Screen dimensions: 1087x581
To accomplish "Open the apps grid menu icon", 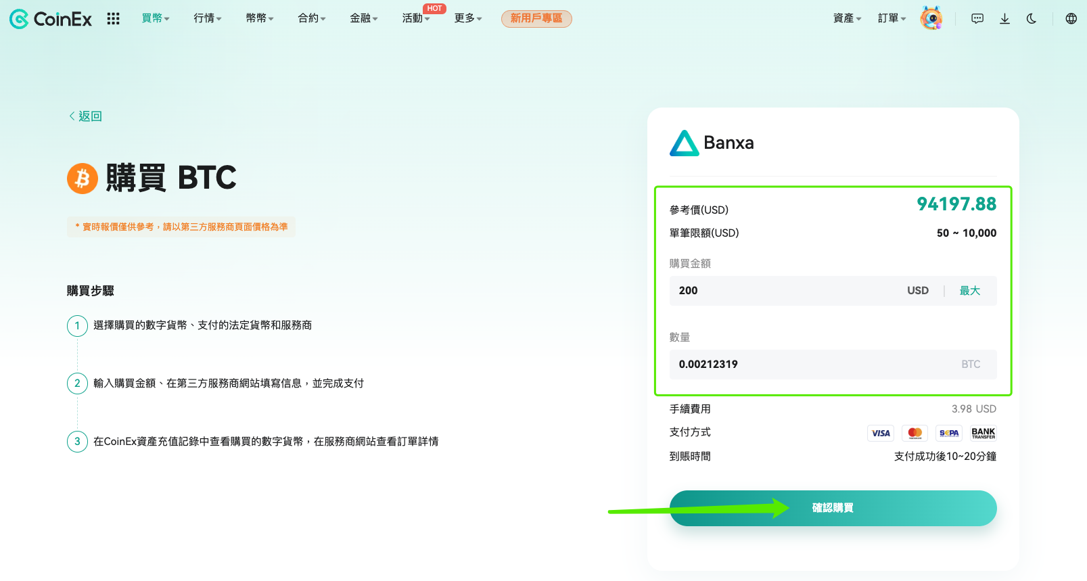I will [113, 19].
